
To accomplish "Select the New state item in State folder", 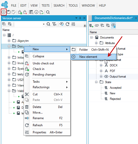I will [113, 93].
